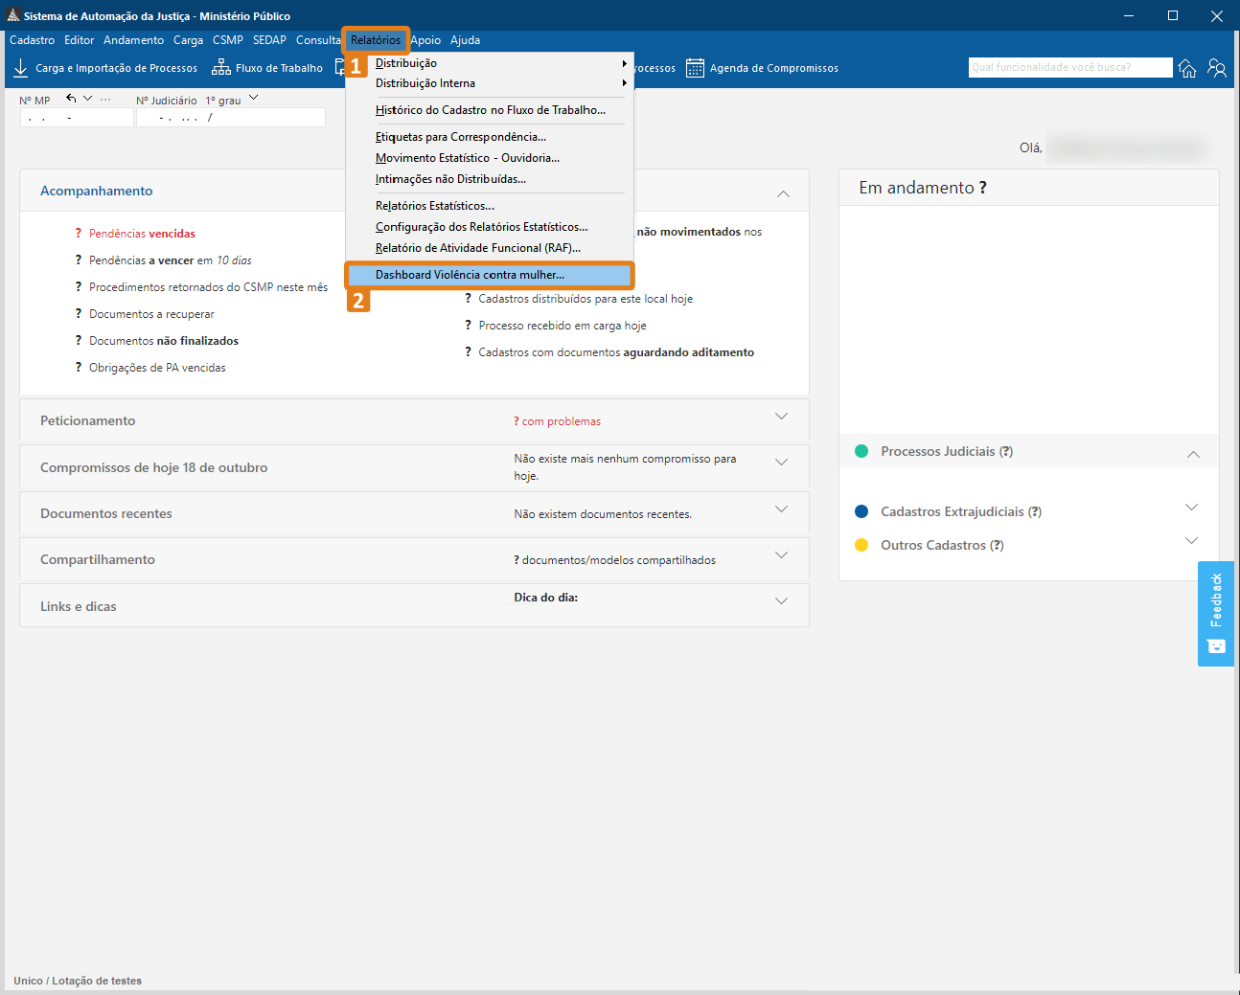The width and height of the screenshot is (1240, 995).
Task: Maximize the application window
Action: click(x=1173, y=15)
